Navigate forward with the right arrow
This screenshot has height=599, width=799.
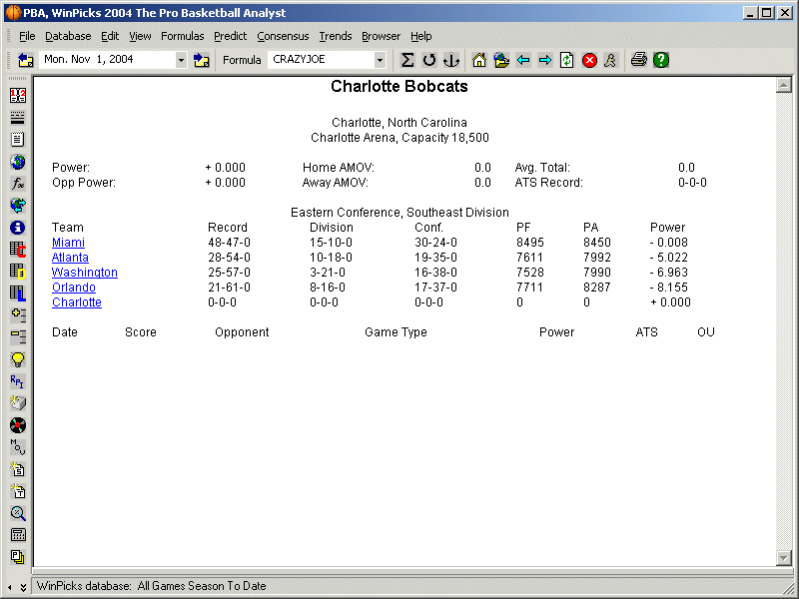pos(544,60)
